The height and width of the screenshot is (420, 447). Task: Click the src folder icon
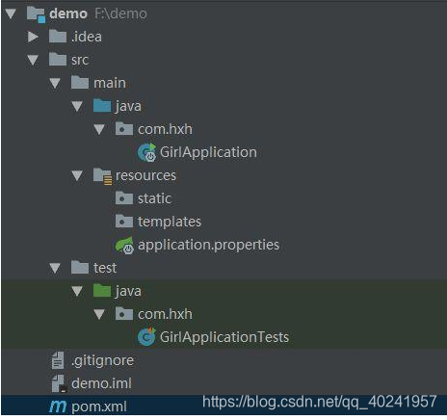point(58,60)
